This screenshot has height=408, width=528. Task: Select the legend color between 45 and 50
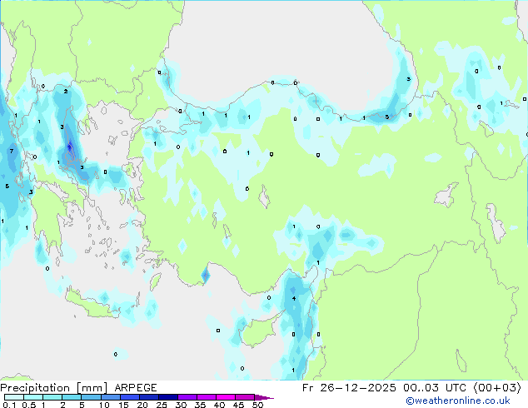[247, 397]
